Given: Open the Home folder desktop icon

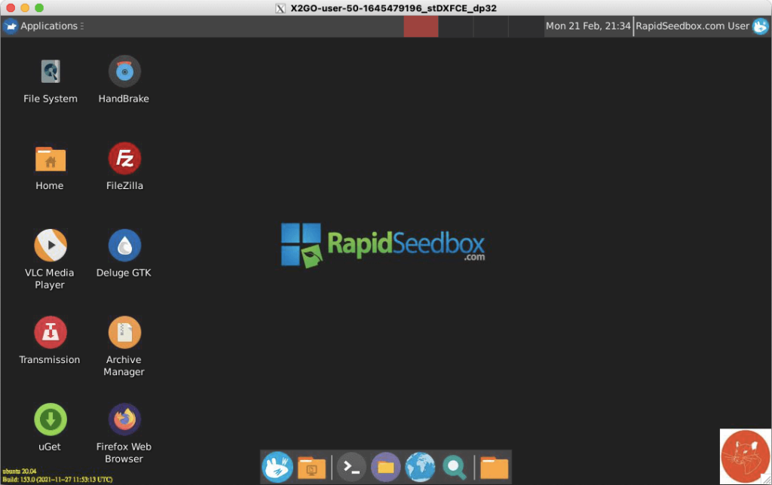Looking at the screenshot, I should tap(51, 159).
